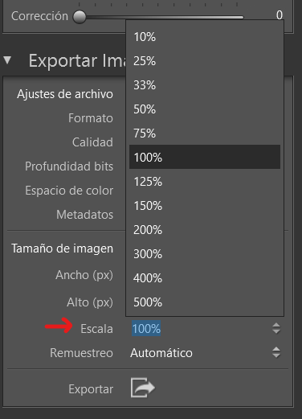Click the Exportar share-arrow icon
This screenshot has width=302, height=419.
click(x=143, y=388)
